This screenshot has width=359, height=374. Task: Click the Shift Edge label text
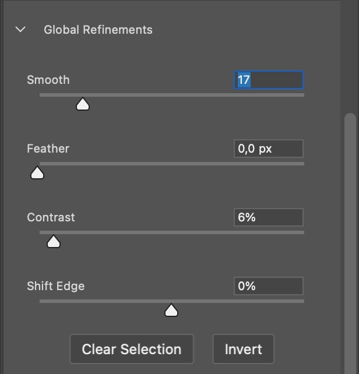coord(56,286)
